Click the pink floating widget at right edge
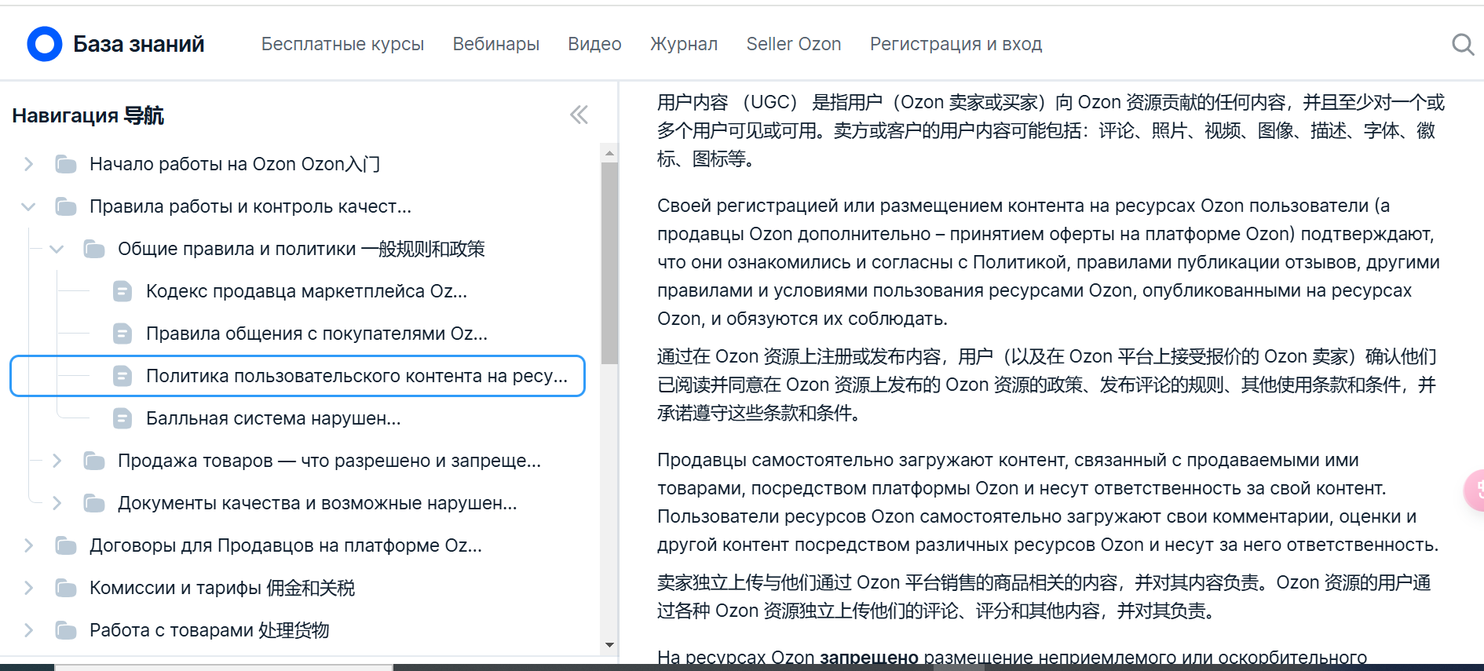The width and height of the screenshot is (1484, 671). (1475, 490)
